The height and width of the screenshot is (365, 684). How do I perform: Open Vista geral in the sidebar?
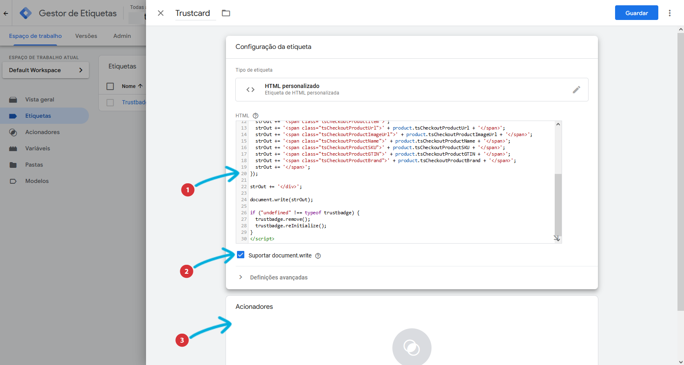[x=44, y=99]
